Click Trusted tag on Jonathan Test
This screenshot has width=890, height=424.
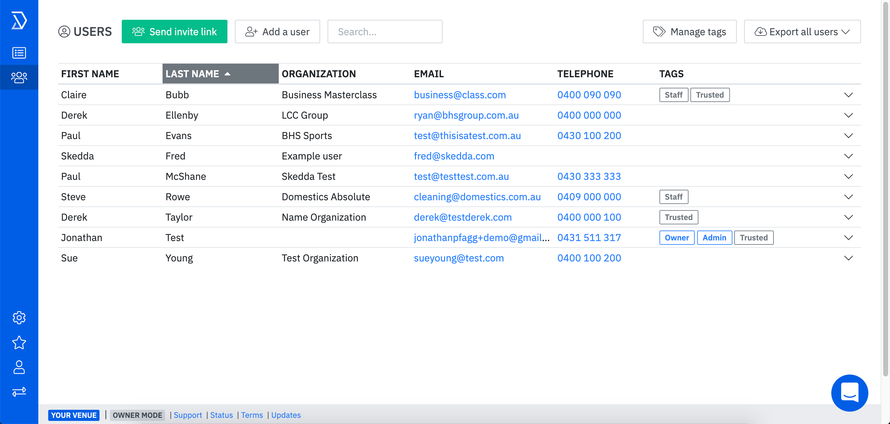click(753, 237)
